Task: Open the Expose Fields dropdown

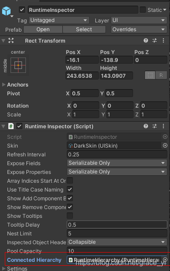Action: (117, 163)
